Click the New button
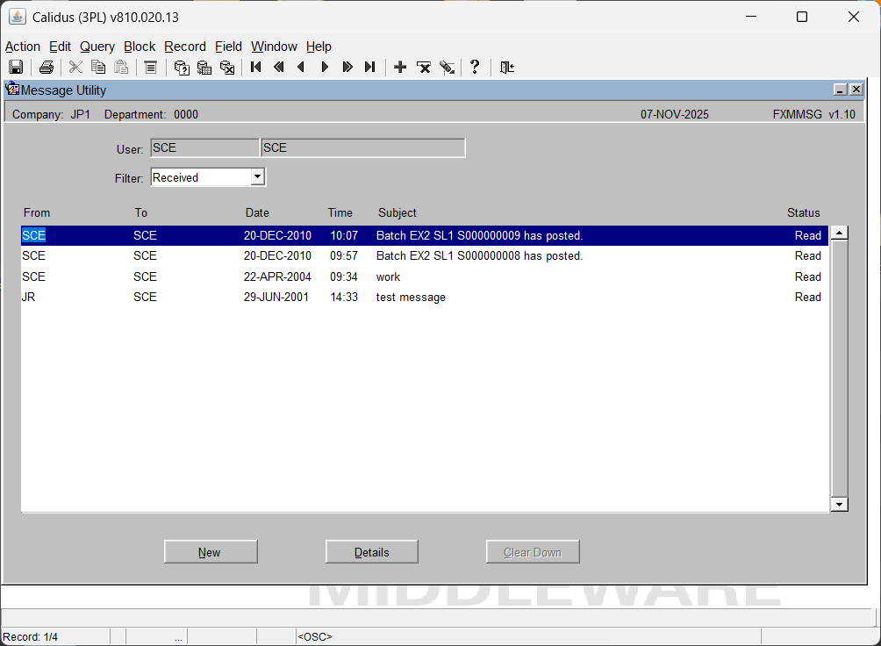This screenshot has width=881, height=646. click(211, 552)
